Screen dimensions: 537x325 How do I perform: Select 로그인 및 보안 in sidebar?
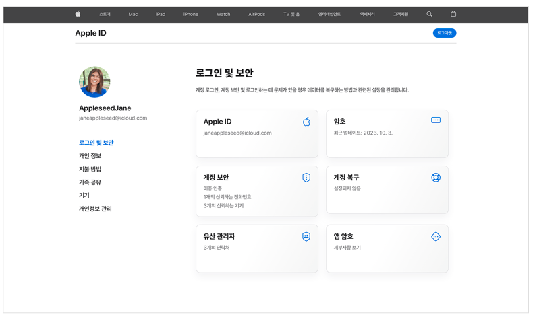97,144
